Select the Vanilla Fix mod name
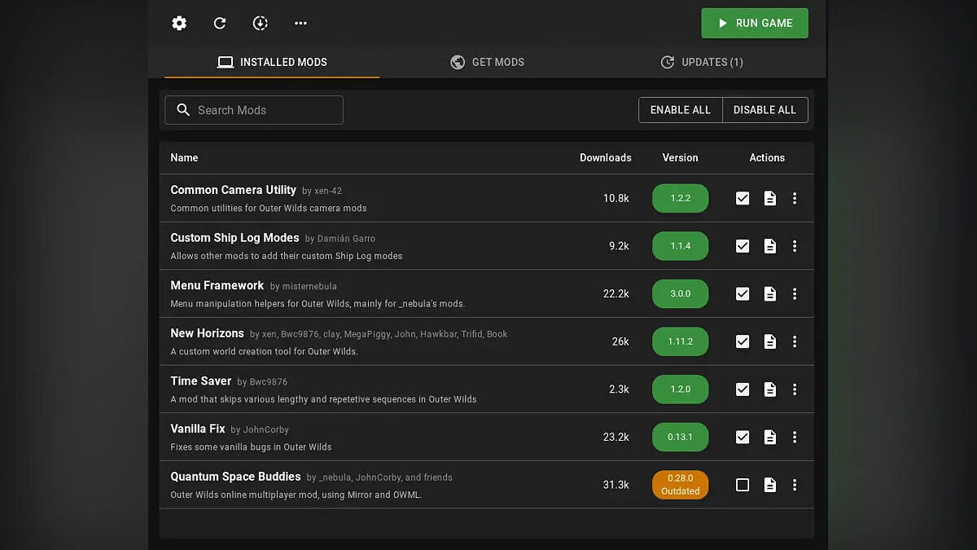The height and width of the screenshot is (550, 977). pos(198,429)
